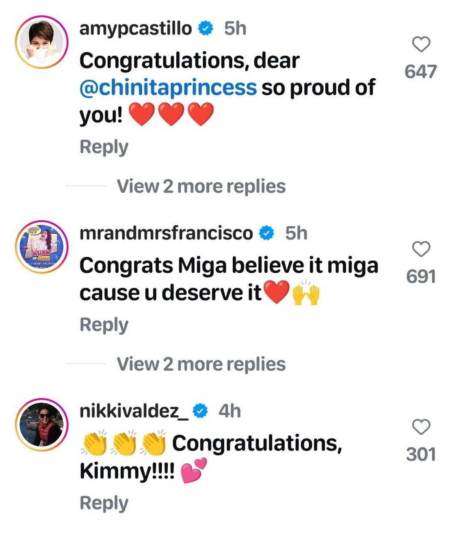Expand 2 more replies under amypcastillo's comment

201,186
